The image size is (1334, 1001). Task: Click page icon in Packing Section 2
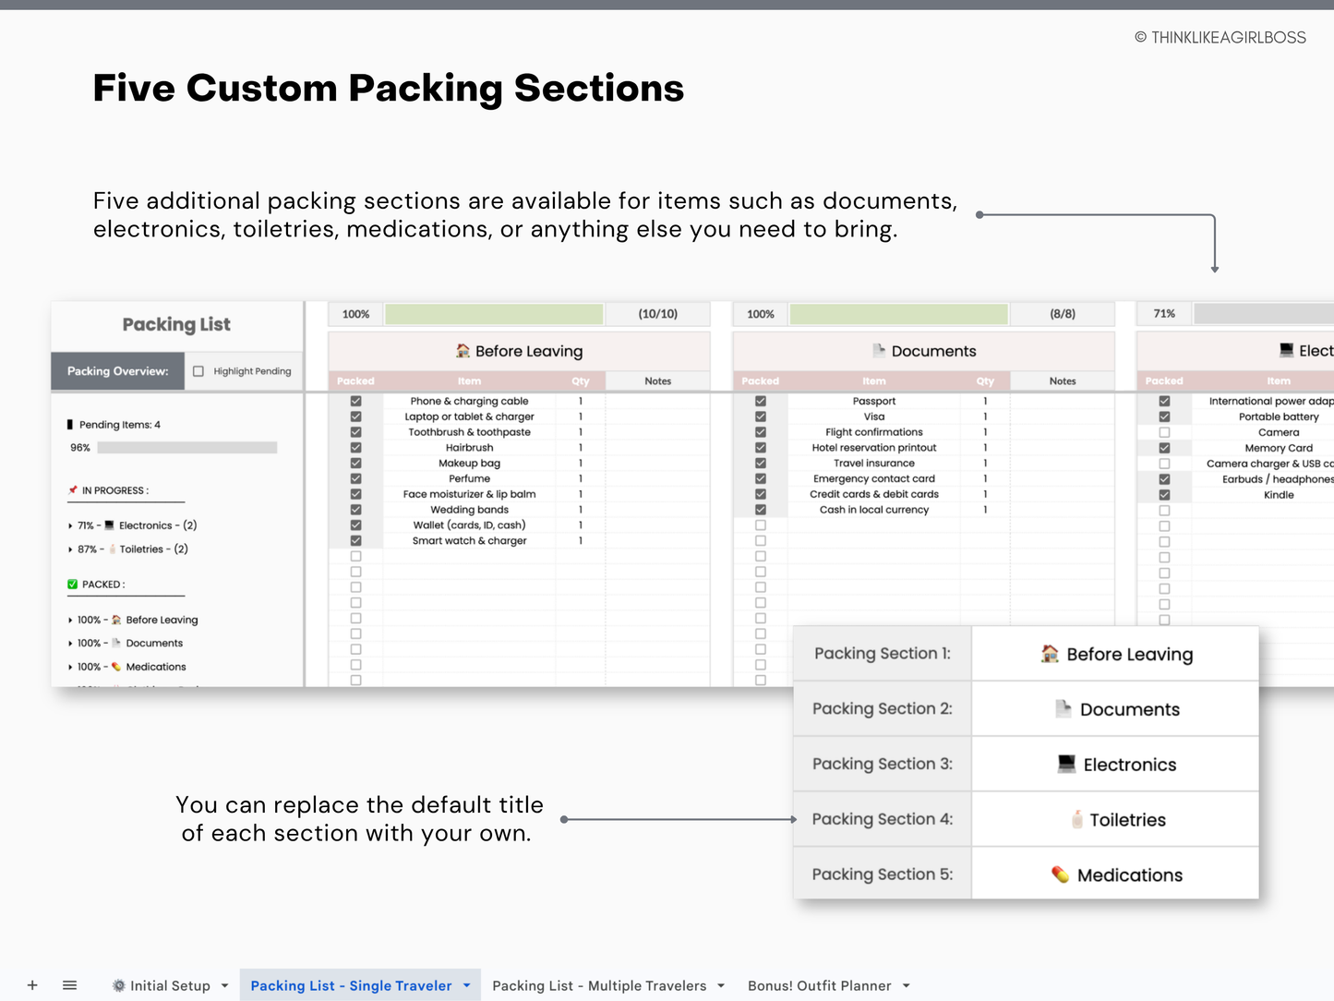(1063, 708)
